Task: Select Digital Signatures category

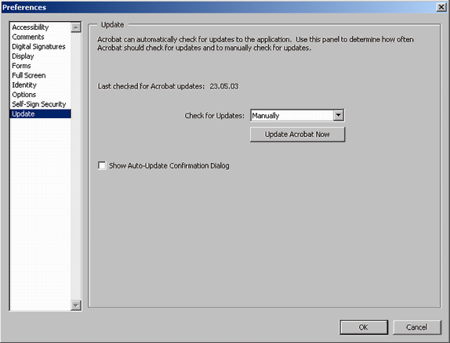Action: click(x=38, y=46)
